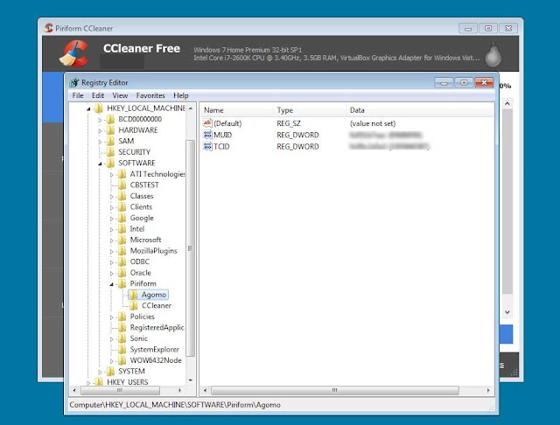
Task: Click the tree pane scroll-up arrow
Action: 191,108
